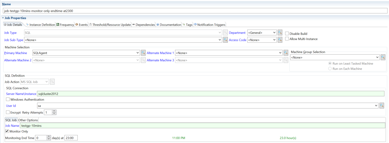This screenshot has height=143, width=389.
Task: Select Run on Least Tasked Machine
Action: [x=330, y=63]
